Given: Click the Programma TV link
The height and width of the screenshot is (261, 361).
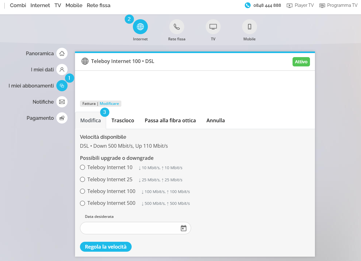Looking at the screenshot, I should point(342,5).
